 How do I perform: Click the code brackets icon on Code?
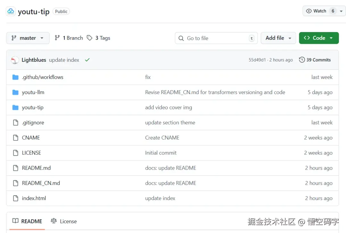click(x=307, y=38)
